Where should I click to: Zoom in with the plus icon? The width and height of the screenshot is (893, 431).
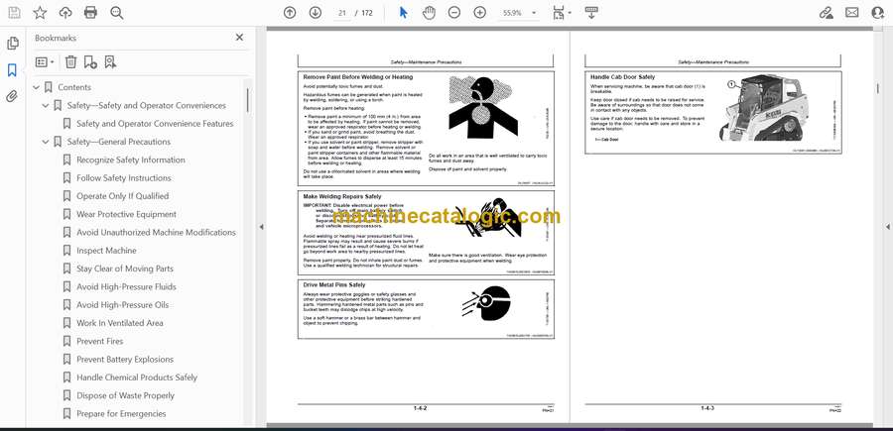[480, 13]
